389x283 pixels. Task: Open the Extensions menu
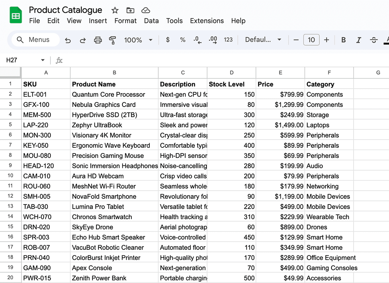pyautogui.click(x=207, y=21)
